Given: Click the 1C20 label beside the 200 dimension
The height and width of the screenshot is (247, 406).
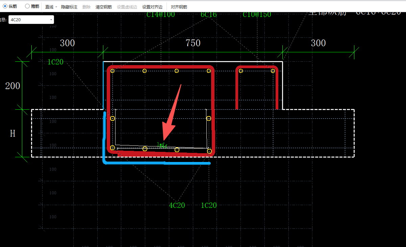Looking at the screenshot, I should point(55,62).
